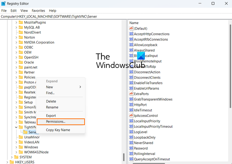Click the IpAccessControl string icon

point(131,115)
